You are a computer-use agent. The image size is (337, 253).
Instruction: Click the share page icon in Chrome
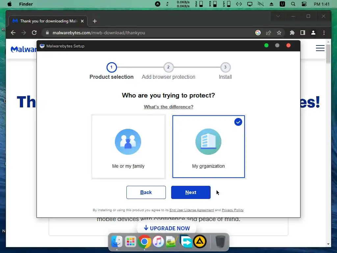click(x=269, y=33)
